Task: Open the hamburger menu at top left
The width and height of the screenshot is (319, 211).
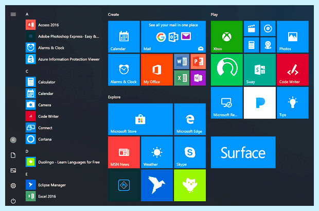Action: pos(13,14)
